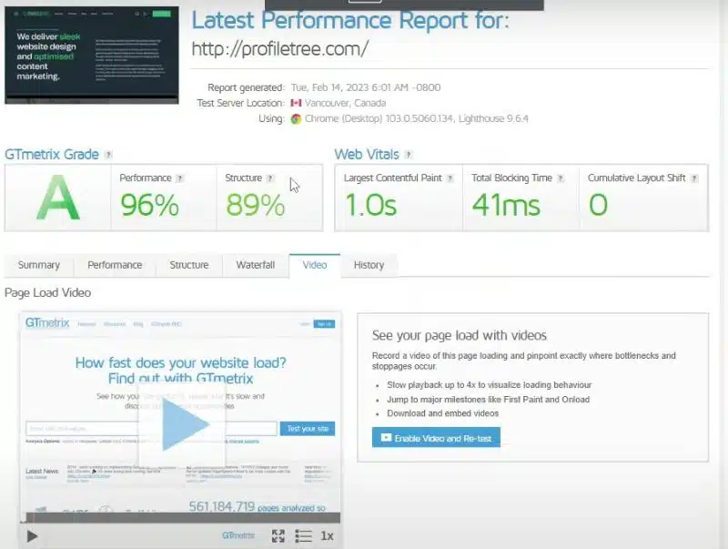Open the Waterfall tab
Image resolution: width=728 pixels, height=549 pixels.
pos(256,265)
